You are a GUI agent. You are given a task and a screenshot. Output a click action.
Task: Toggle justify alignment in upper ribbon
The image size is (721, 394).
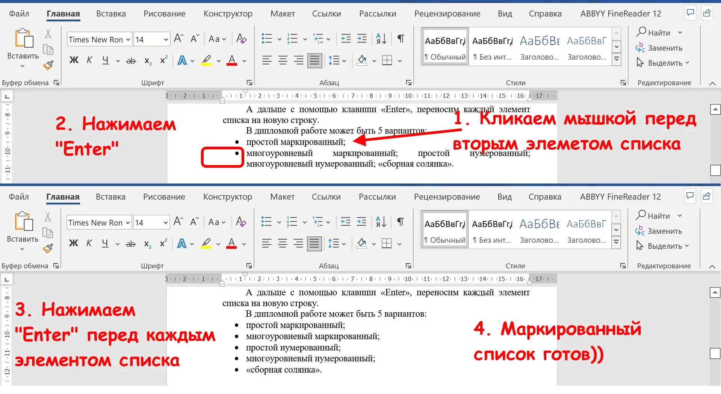click(314, 60)
